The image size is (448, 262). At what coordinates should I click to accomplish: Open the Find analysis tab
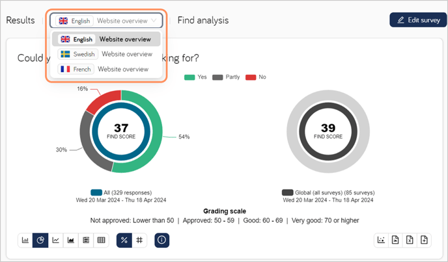[203, 21]
